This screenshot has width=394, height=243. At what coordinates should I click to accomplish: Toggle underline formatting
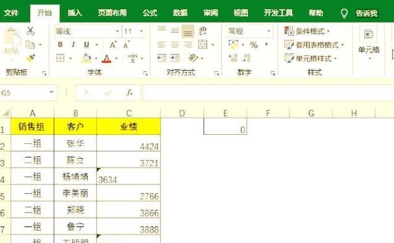pos(86,45)
